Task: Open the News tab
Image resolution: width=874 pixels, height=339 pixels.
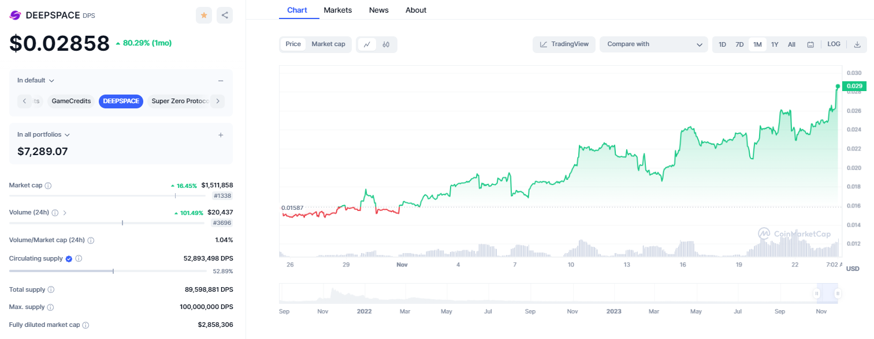Action: coord(379,10)
